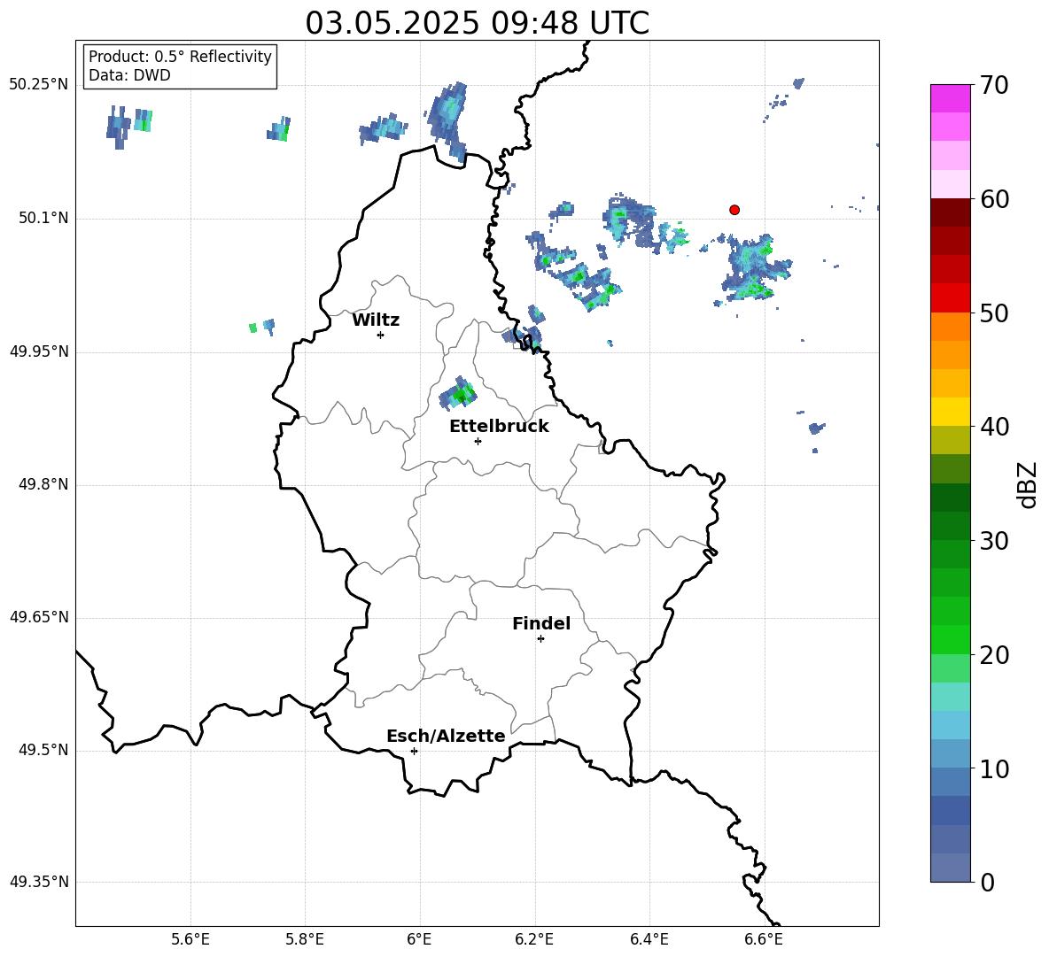Click the bright yellow colorbar segment above 40
Image resolution: width=1049 pixels, height=957 pixels.
point(950,412)
